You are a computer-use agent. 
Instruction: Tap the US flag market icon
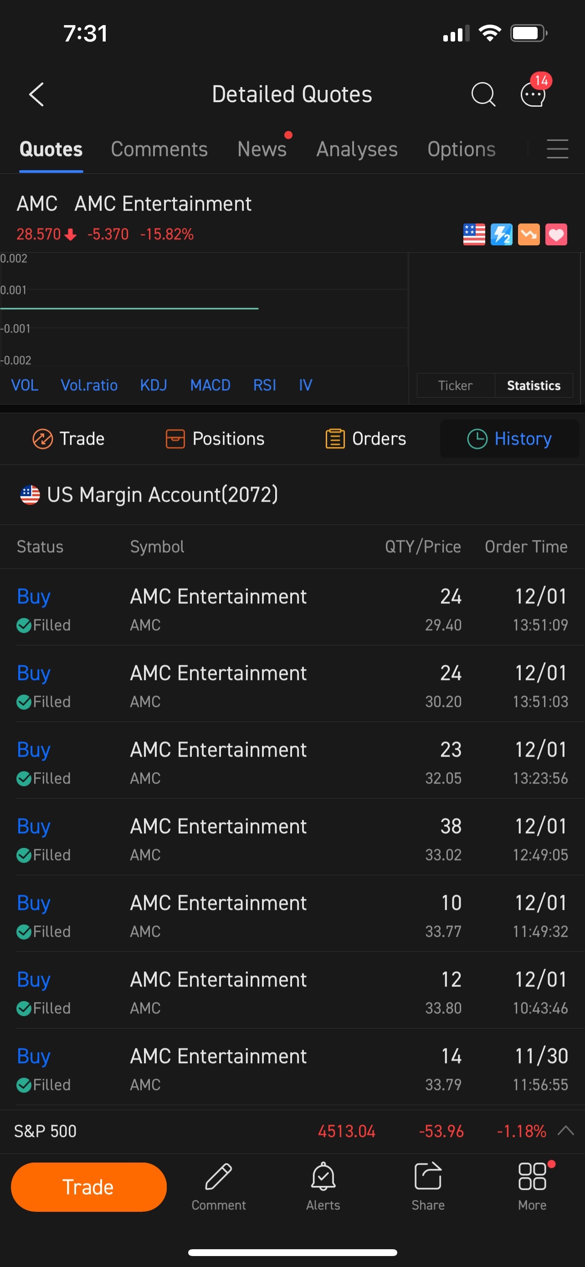(x=474, y=234)
